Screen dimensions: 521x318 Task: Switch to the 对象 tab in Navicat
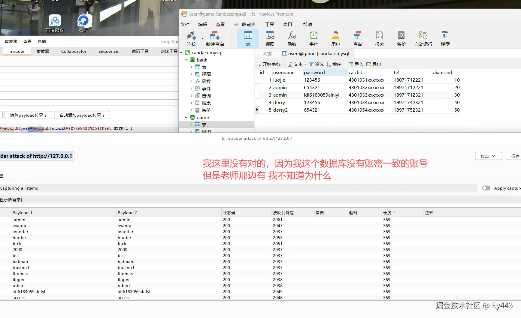tap(268, 54)
